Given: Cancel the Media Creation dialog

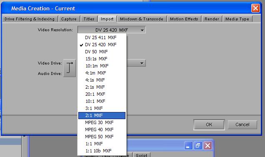Looking at the screenshot, I should [242, 125].
